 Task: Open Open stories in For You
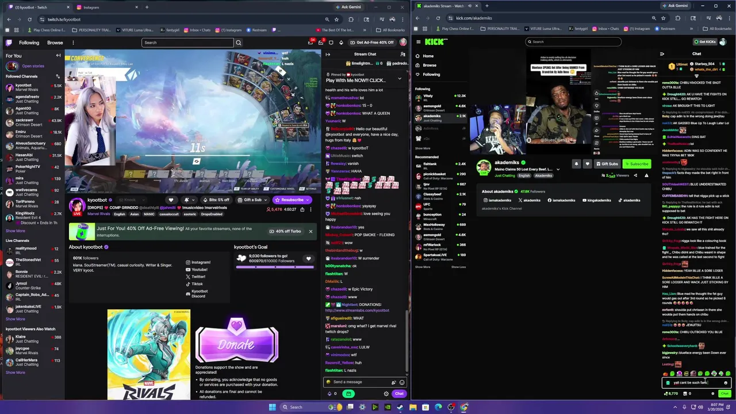[32, 66]
